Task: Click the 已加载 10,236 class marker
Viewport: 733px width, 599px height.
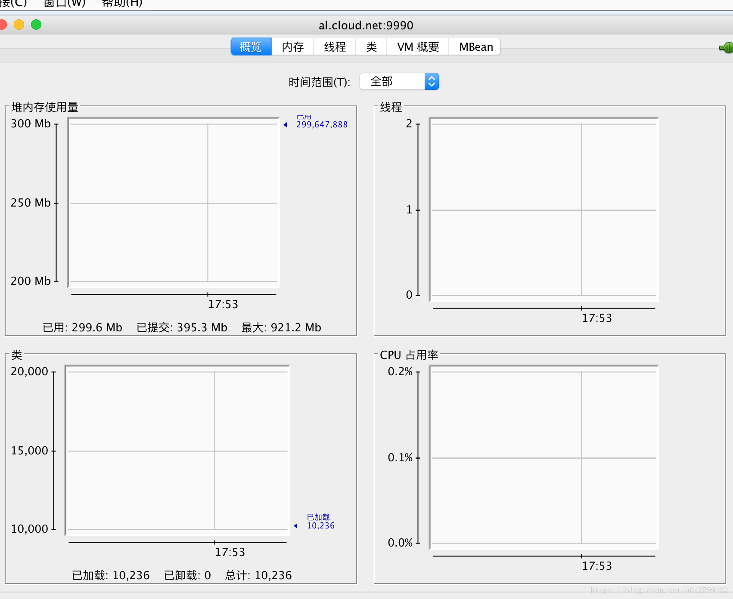Action: click(x=320, y=522)
